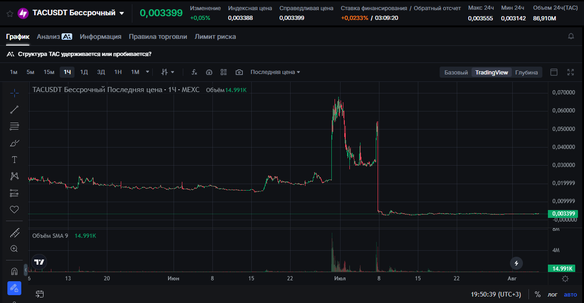
Task: Switch chart to TradingView mode
Action: tap(491, 72)
